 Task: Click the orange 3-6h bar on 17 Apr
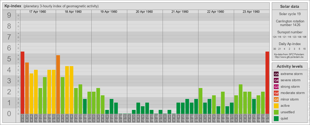27,88
